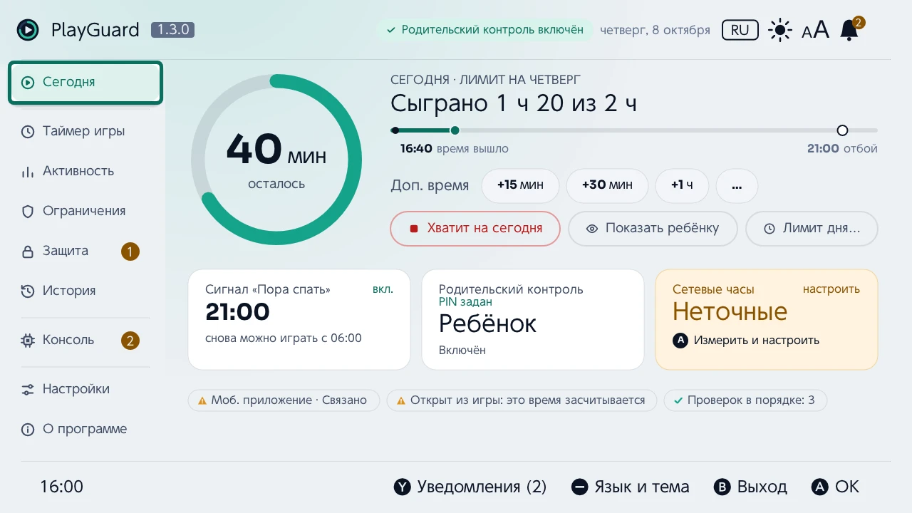Click the badge 1 next to Защита
This screenshot has height=513, width=912.
pyautogui.click(x=130, y=252)
